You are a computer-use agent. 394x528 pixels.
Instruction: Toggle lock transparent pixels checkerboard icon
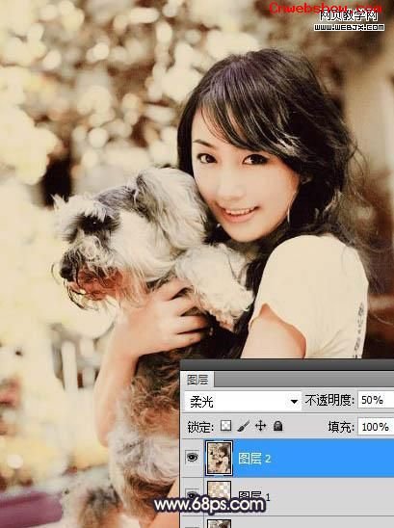tap(225, 426)
